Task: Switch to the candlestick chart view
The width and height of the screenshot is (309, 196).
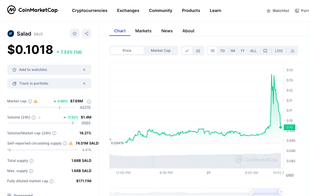Action: (198, 51)
